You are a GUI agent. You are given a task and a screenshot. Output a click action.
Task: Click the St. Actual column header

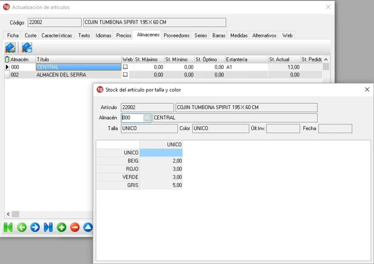tap(284, 59)
